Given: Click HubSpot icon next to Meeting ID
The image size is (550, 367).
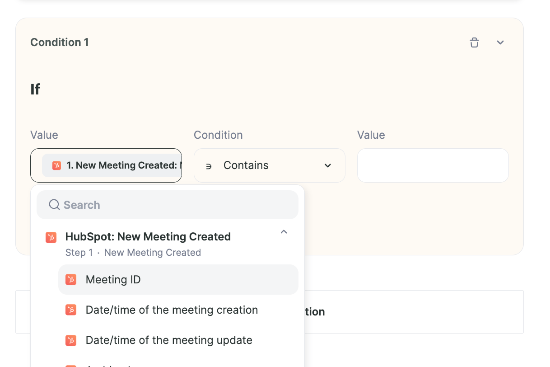Looking at the screenshot, I should [x=71, y=280].
